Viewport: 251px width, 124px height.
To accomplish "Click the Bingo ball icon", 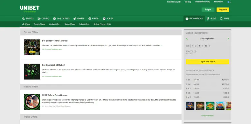I will [90, 19].
